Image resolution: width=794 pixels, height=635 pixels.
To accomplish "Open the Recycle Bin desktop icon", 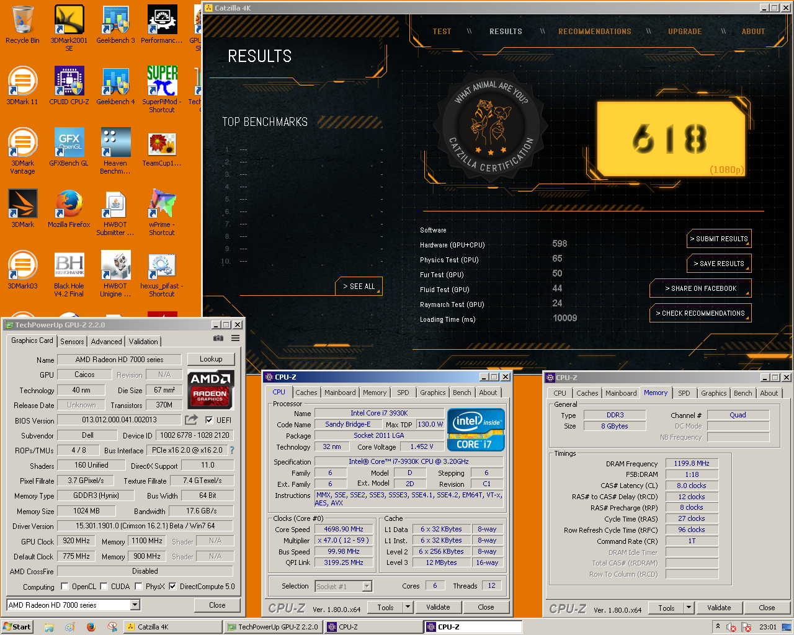I will tap(22, 25).
